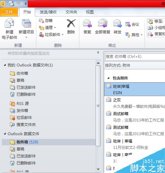
Task: Open the 垃圾邮件 junk folder in tree
Action: click(21, 118)
